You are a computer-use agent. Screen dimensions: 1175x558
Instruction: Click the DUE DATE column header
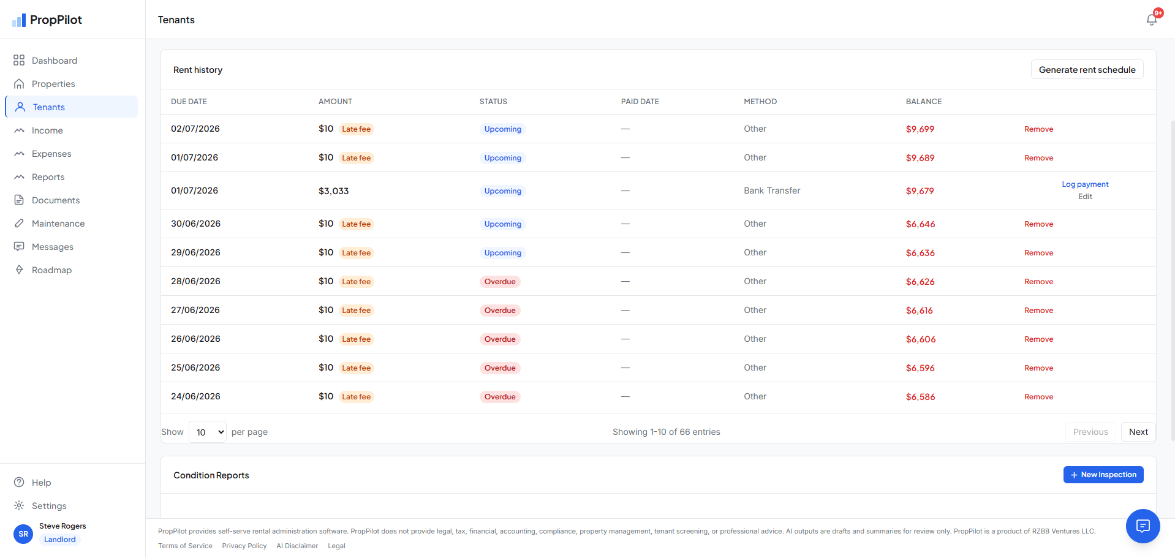(x=189, y=101)
